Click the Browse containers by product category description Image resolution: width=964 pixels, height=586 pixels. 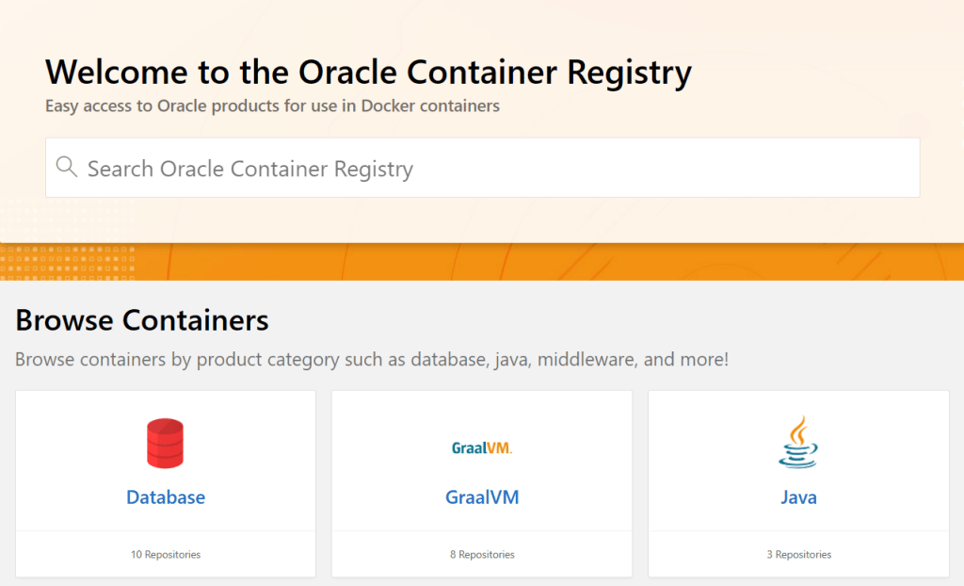(372, 360)
